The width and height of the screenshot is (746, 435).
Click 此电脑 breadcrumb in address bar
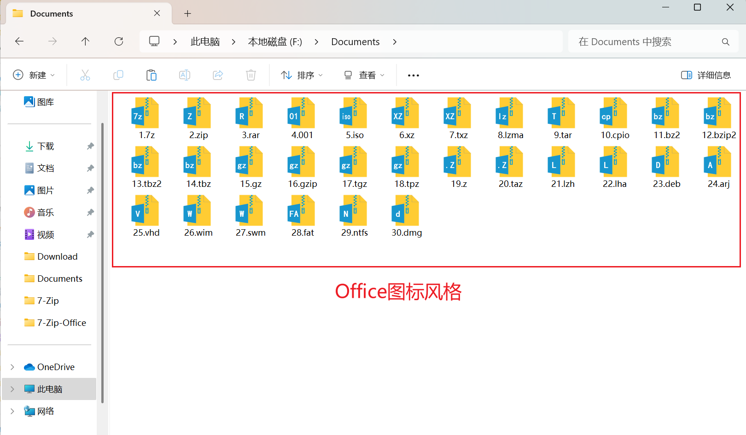coord(205,42)
